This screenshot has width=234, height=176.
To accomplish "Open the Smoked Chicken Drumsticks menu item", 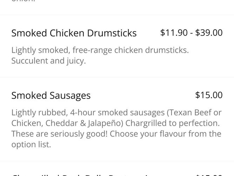I will [x=74, y=33].
